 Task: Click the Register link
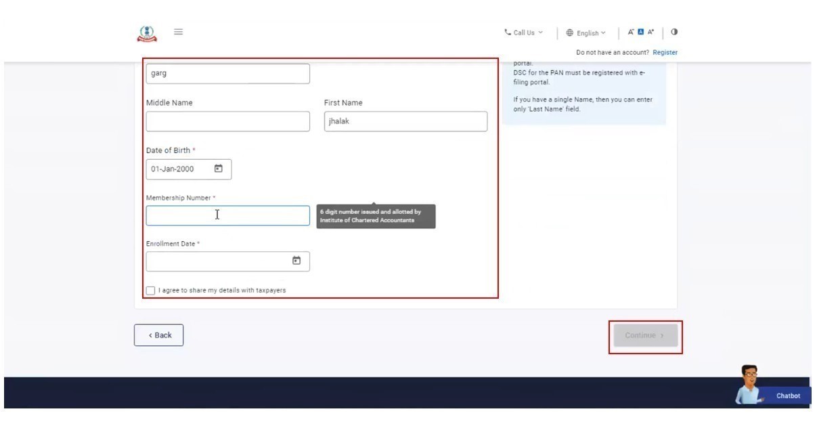click(x=665, y=52)
